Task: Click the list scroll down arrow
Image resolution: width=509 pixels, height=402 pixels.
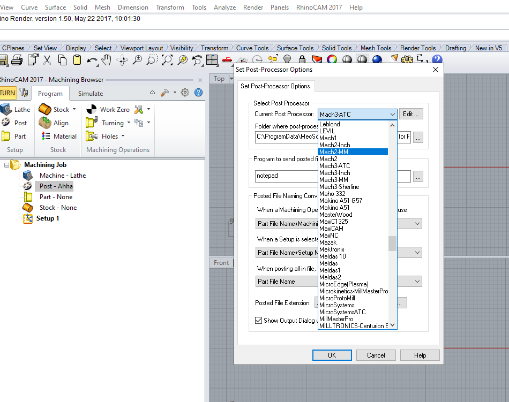Action: (392, 325)
